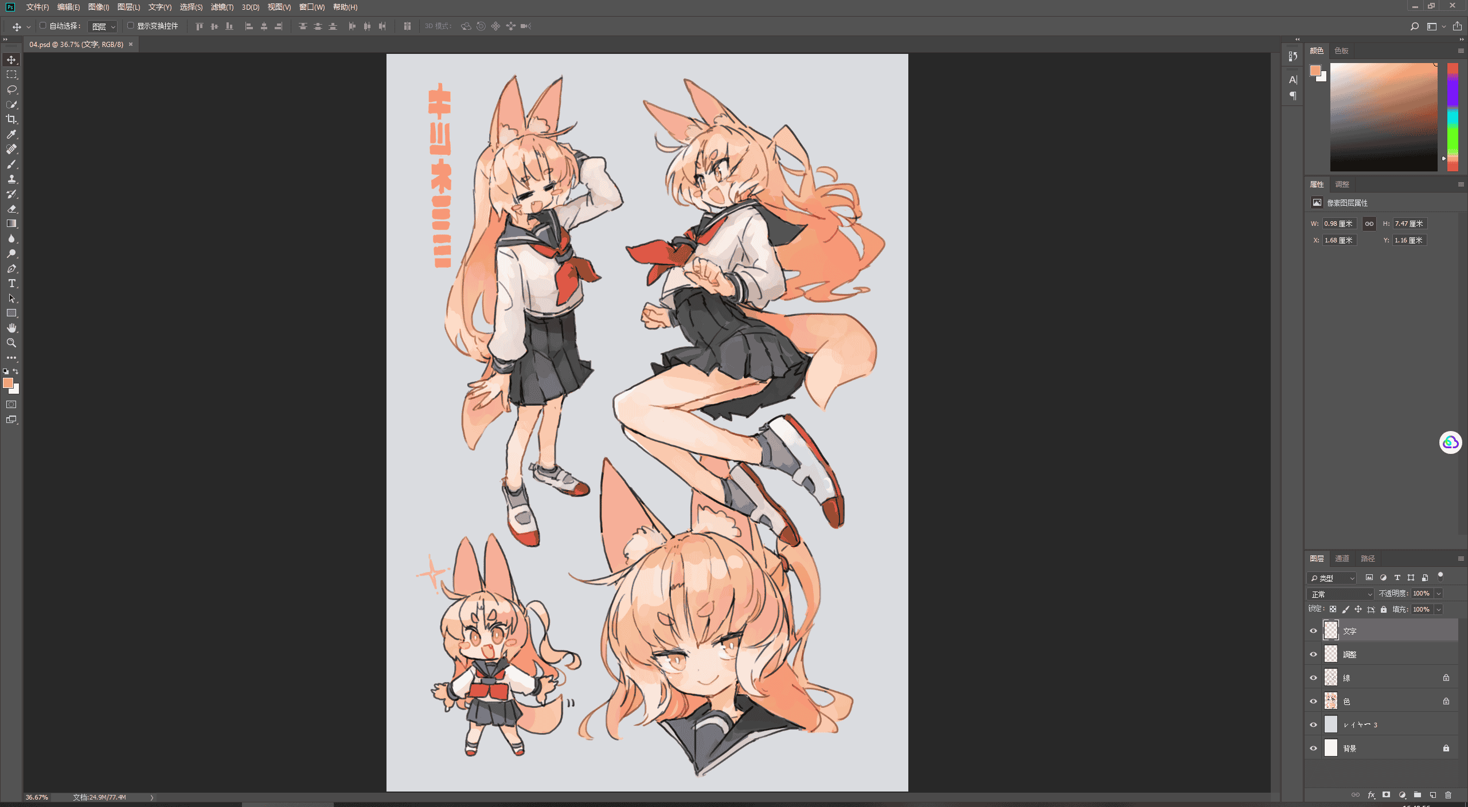The width and height of the screenshot is (1468, 807).
Task: Add a layer mask
Action: (1387, 795)
